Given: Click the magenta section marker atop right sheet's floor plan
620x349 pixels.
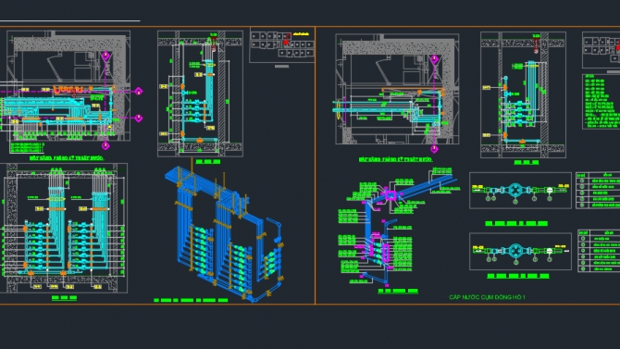Looking at the screenshot, I should 434,59.
